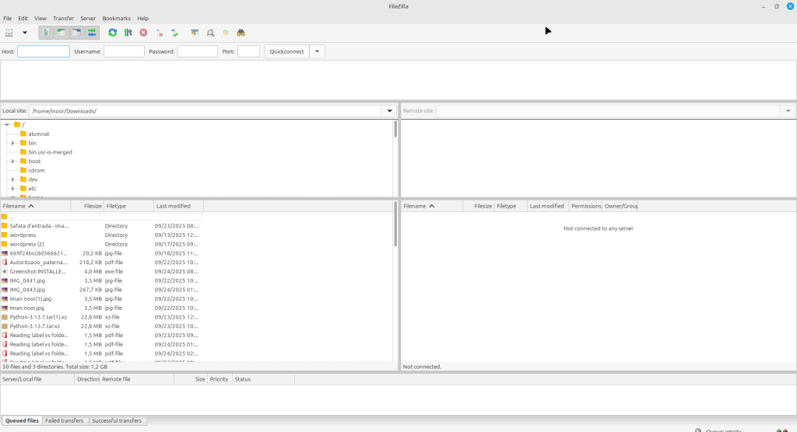Click the refresh file lists icon
Image resolution: width=797 pixels, height=432 pixels.
[113, 33]
